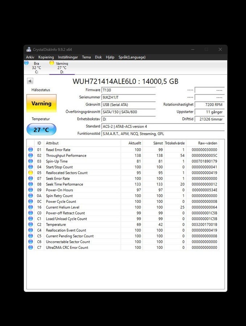Click the blue status icon for Read Error Rate
The width and height of the screenshot is (246, 326).
30,150
